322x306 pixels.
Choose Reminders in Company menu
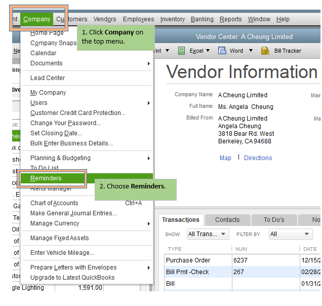tap(87, 178)
